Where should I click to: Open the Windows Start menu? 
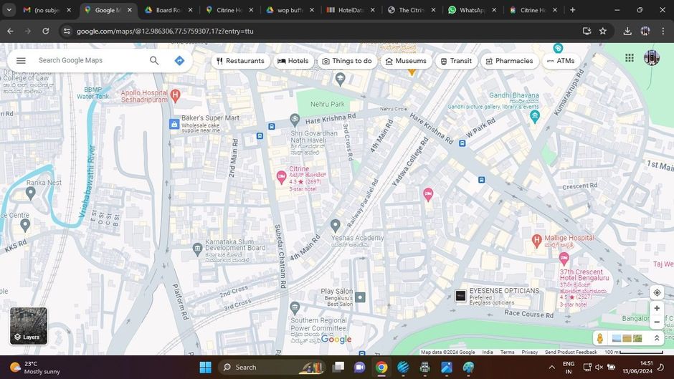[x=206, y=368]
